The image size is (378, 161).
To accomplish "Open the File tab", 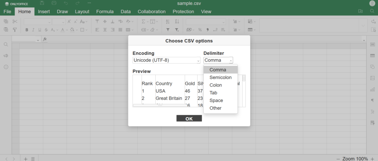I will [7, 12].
